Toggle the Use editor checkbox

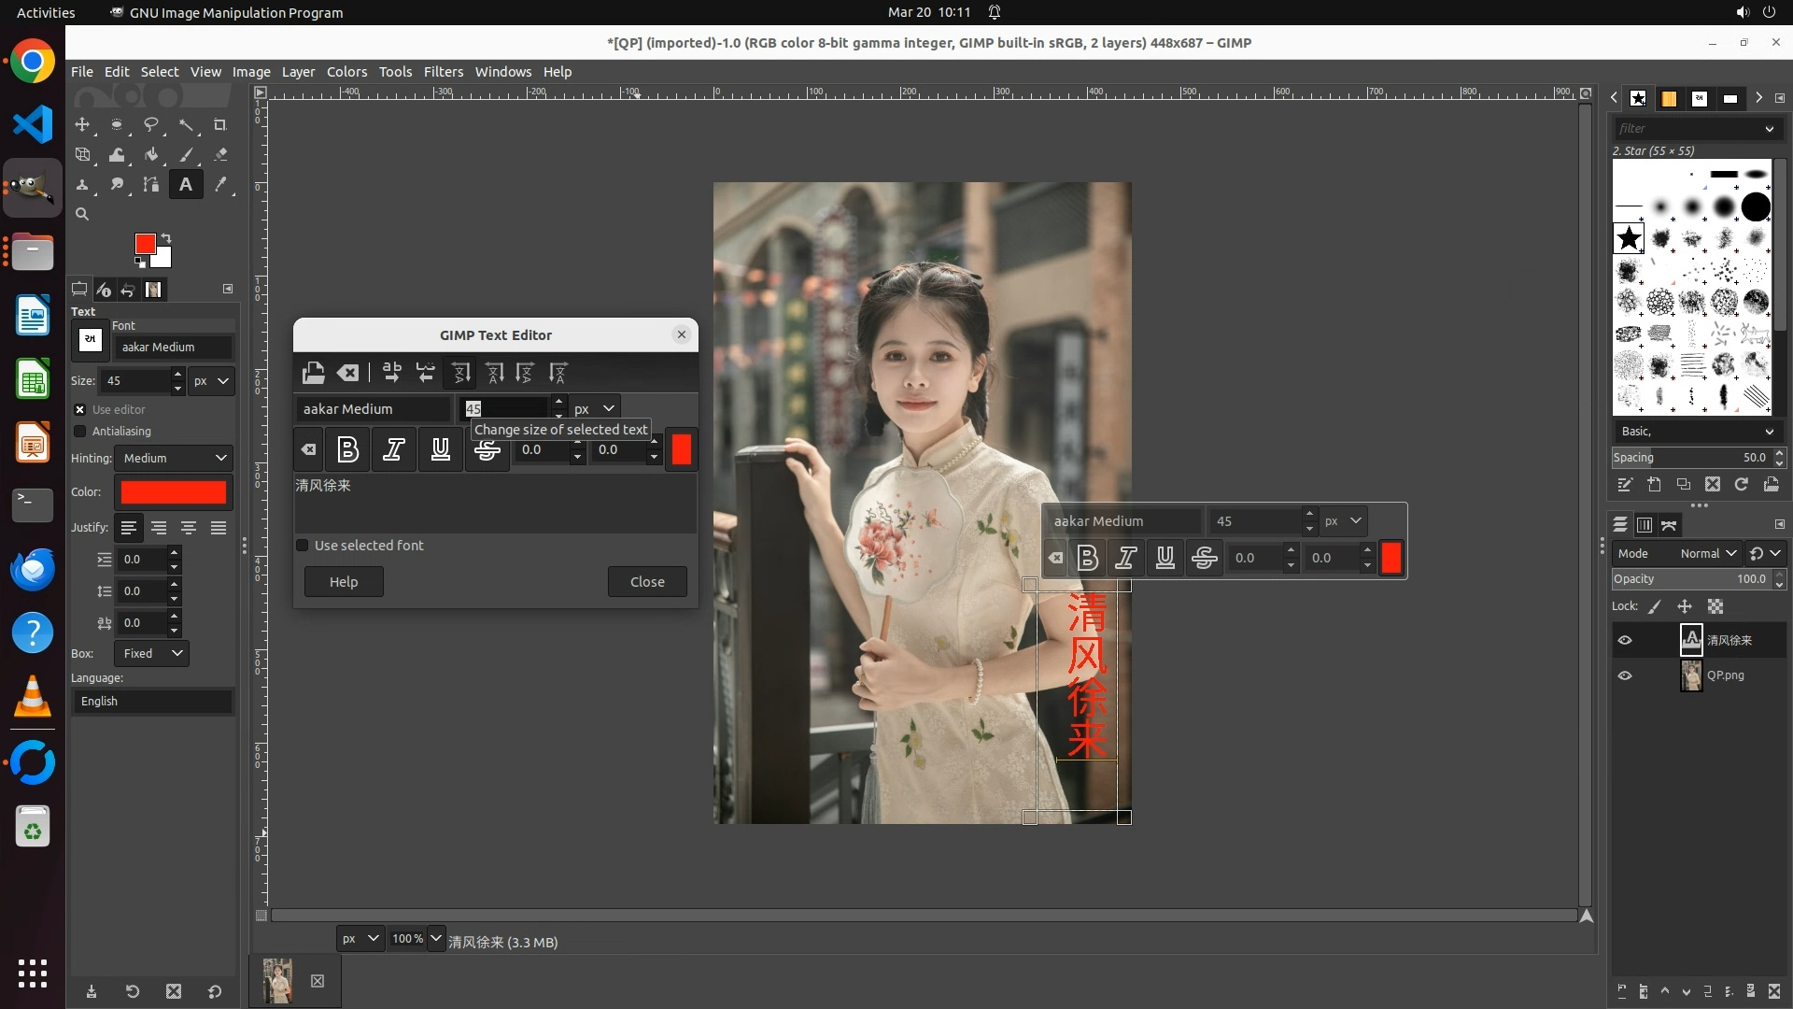coord(80,410)
